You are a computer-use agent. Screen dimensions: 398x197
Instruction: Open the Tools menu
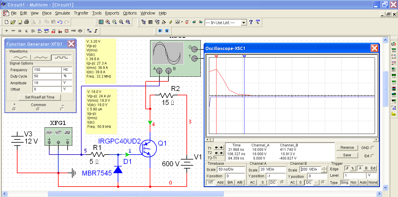tap(97, 13)
